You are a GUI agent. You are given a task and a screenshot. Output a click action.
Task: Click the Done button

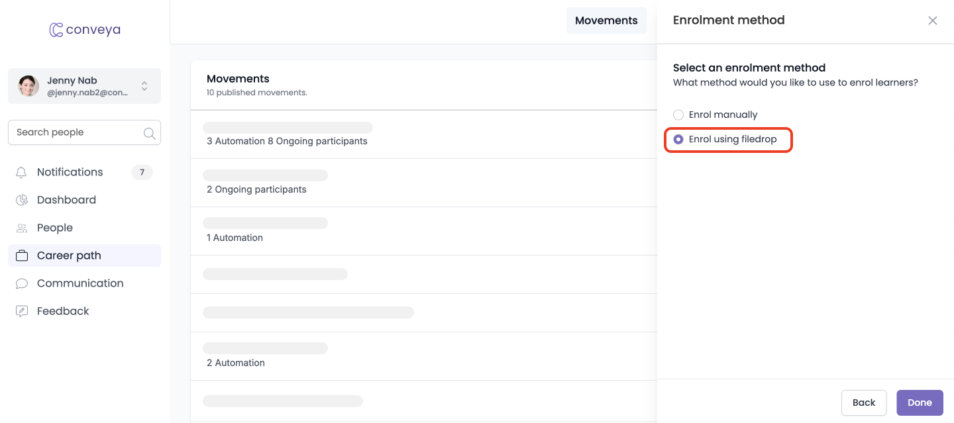click(920, 402)
